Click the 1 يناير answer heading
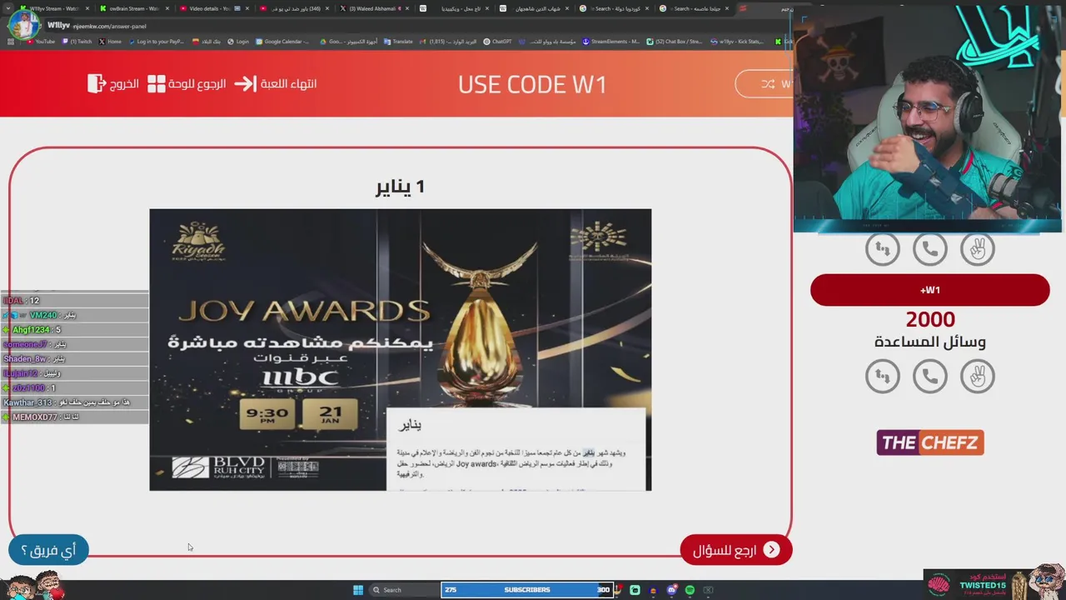Viewport: 1066px width, 600px height. (400, 186)
